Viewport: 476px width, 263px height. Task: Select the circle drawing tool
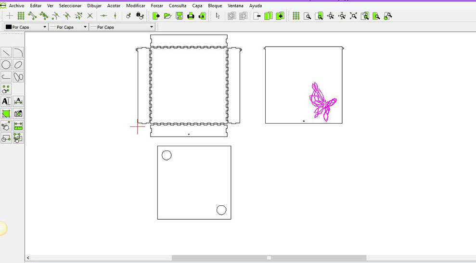[x=6, y=64]
